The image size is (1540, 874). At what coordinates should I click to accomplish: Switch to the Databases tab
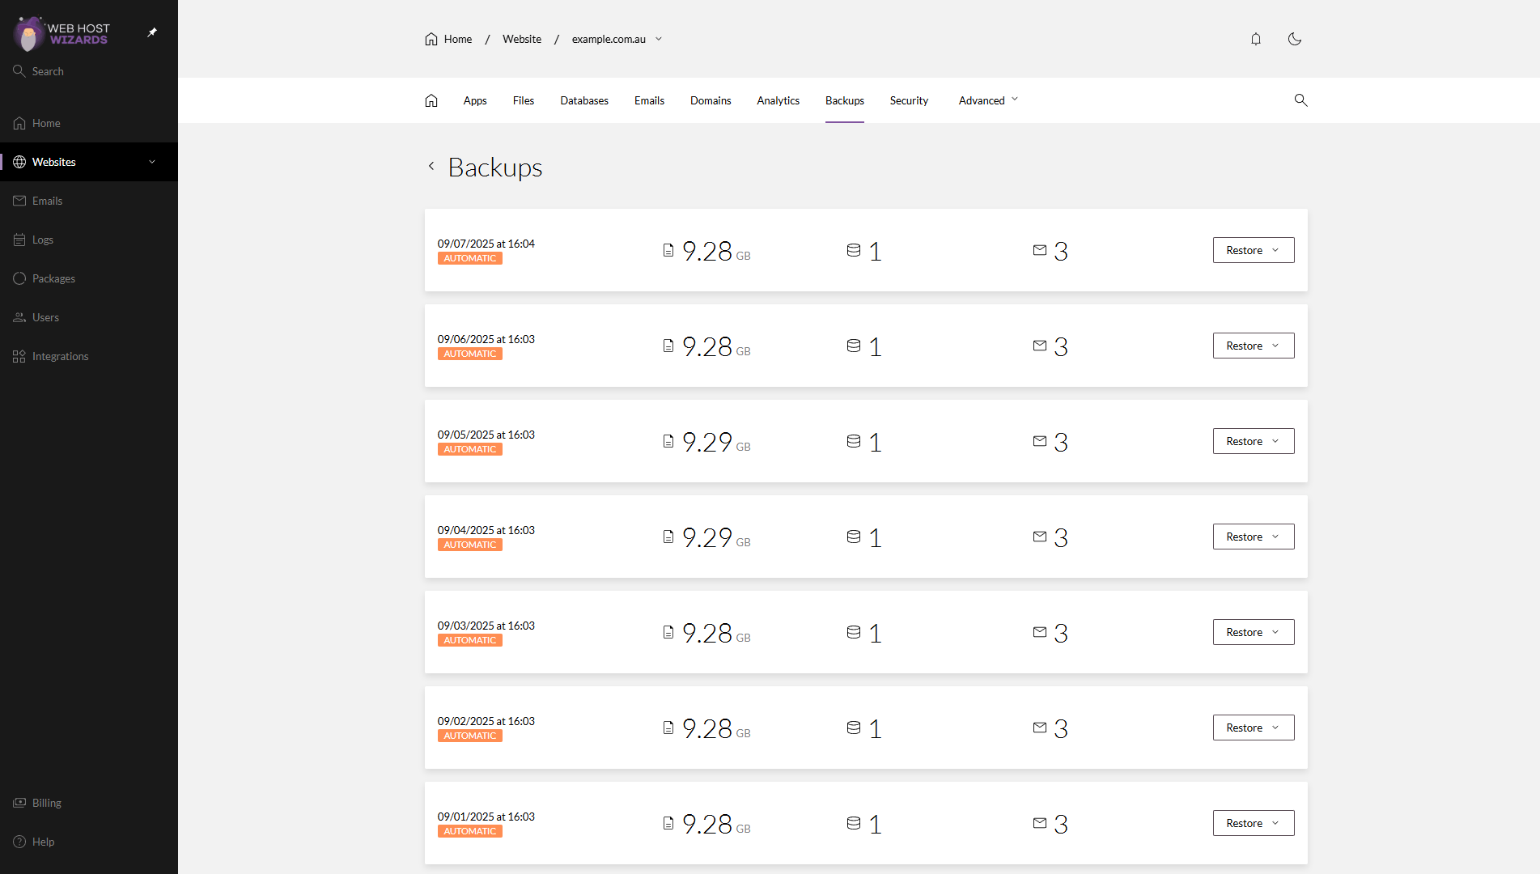point(583,100)
